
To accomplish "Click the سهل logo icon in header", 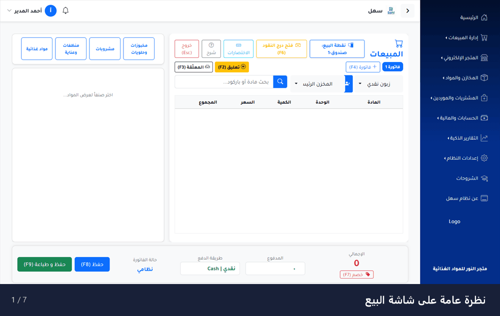I will click(391, 10).
